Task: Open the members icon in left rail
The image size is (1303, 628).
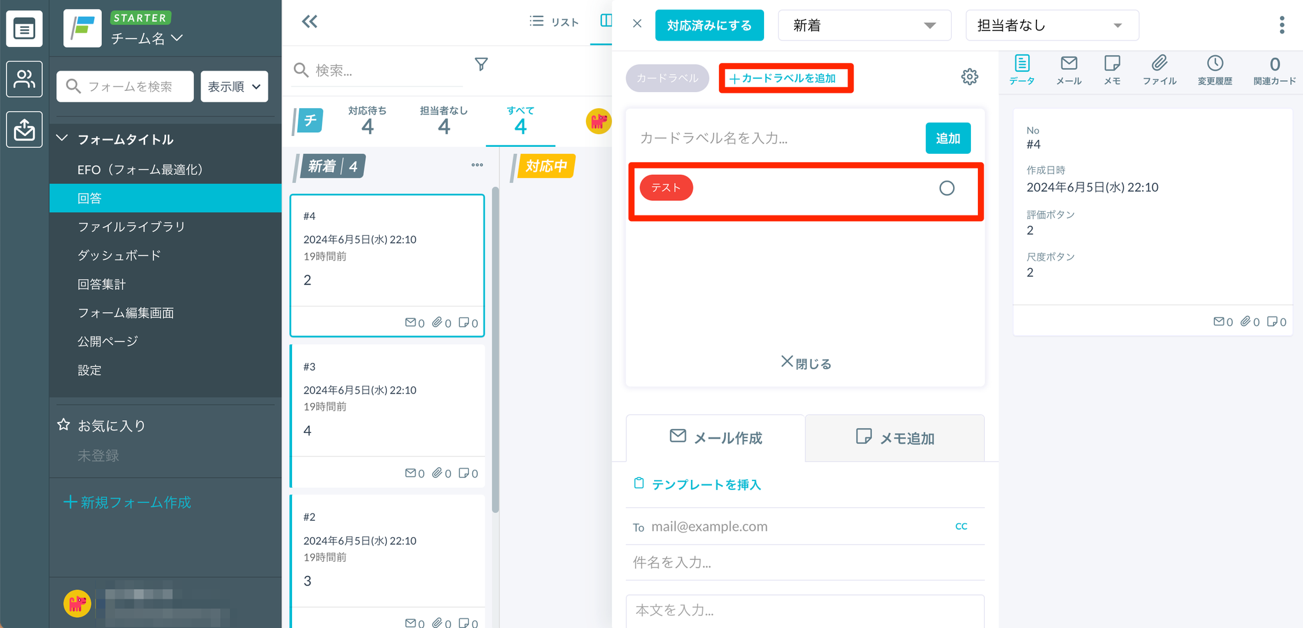Action: [x=24, y=79]
